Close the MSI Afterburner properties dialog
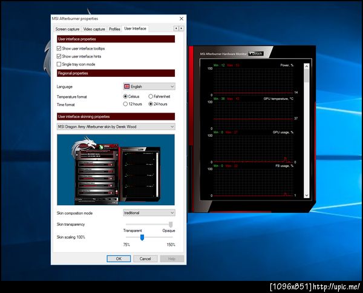 tap(181, 19)
